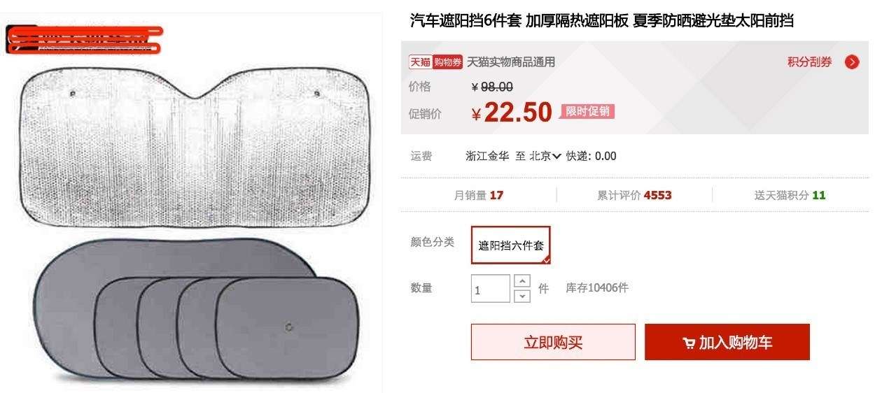Click the 月销量 17 sales figure

pos(479,195)
